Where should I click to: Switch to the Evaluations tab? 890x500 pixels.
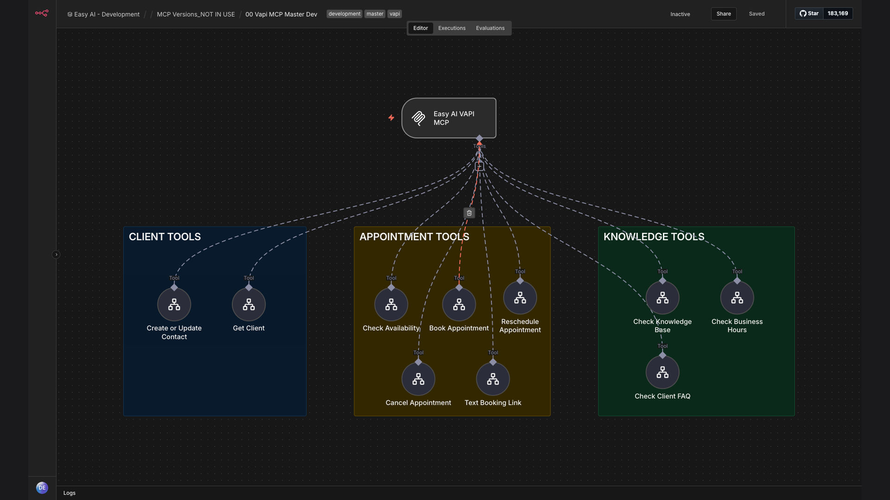(x=490, y=28)
